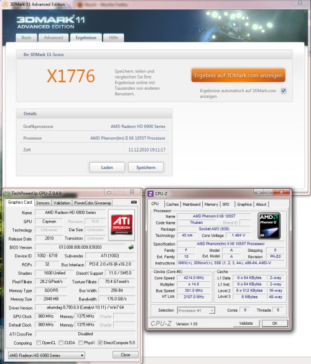Click the HT Link 2107.0 MHz value
The width and height of the screenshot is (311, 364).
(x=193, y=297)
